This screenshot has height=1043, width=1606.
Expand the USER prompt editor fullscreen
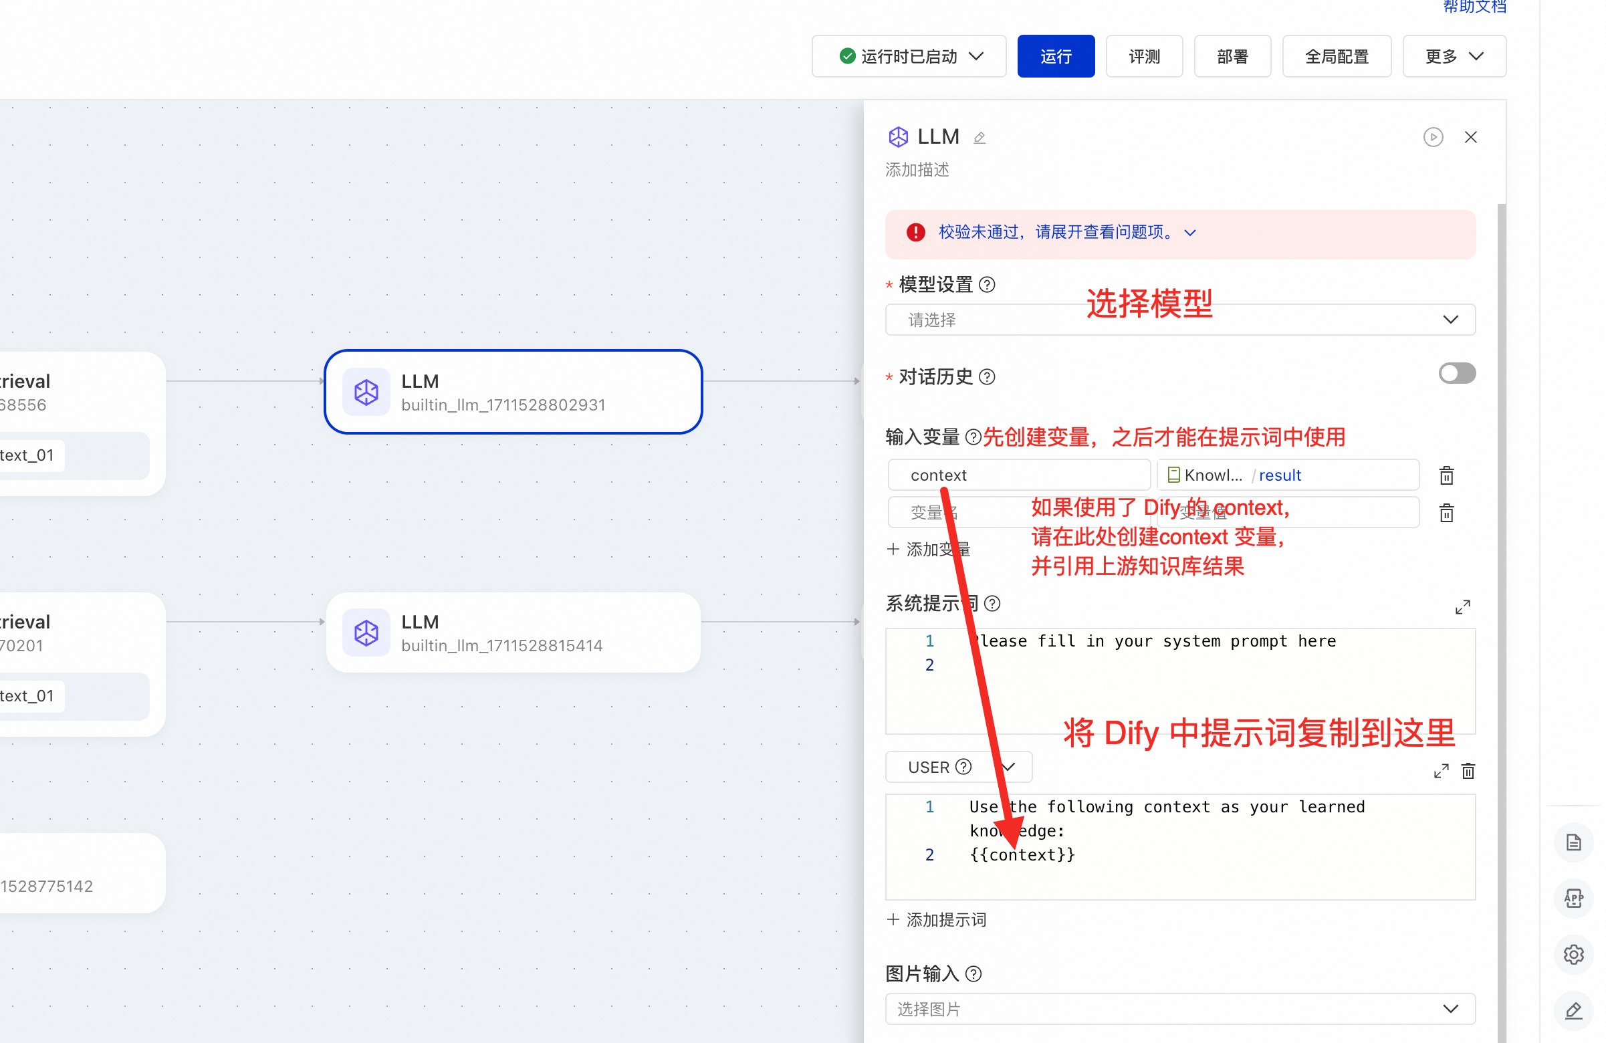[1441, 770]
